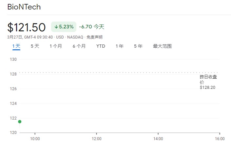This screenshot has width=231, height=146.
Task: Click the 昨日收盘价 $128.20 label
Action: click(208, 82)
